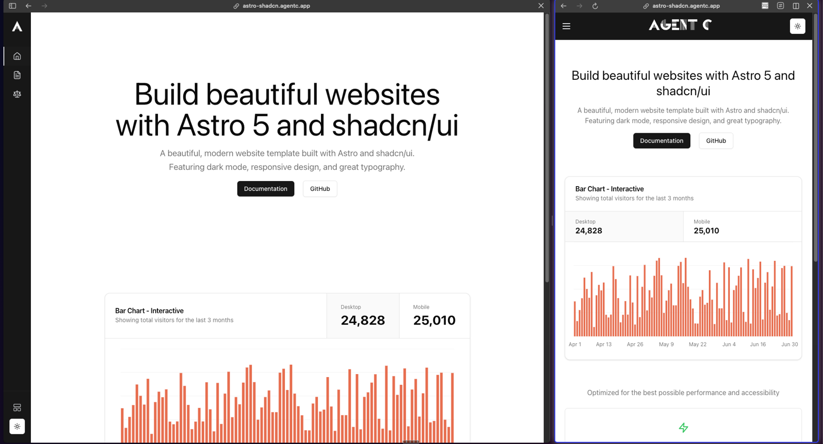
Task: Click the right window's astro-shadcn.agentc.app address
Action: pos(686,6)
